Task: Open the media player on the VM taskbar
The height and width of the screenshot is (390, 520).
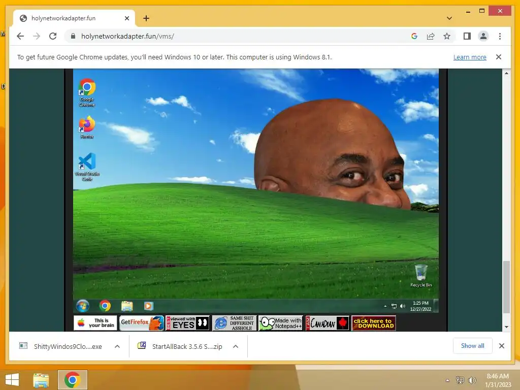Action: click(148, 306)
